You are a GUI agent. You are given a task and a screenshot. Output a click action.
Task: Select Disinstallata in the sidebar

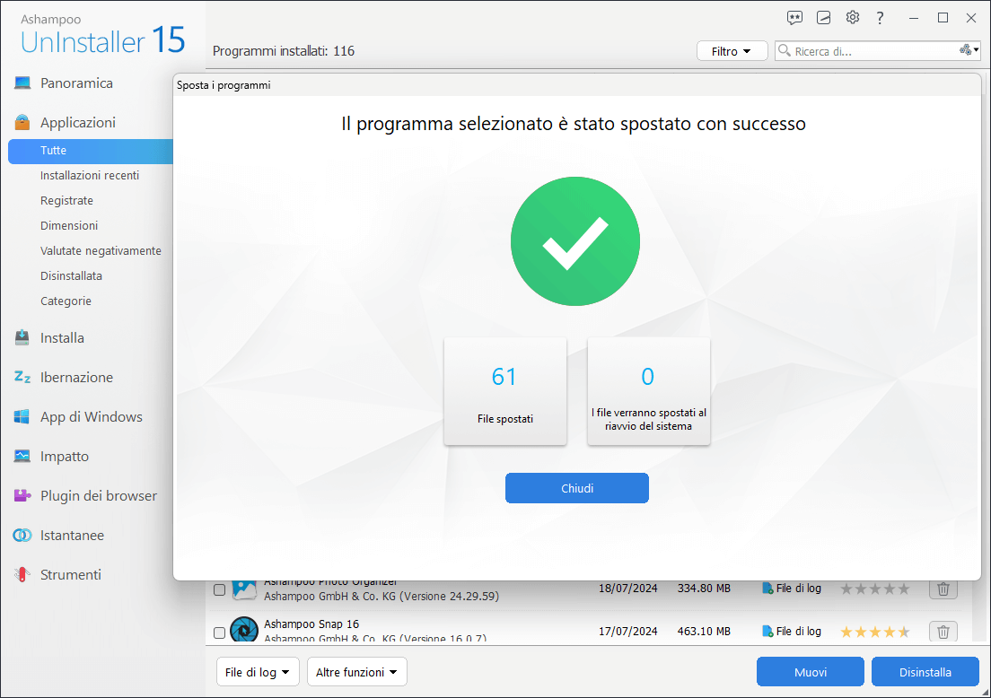click(72, 276)
